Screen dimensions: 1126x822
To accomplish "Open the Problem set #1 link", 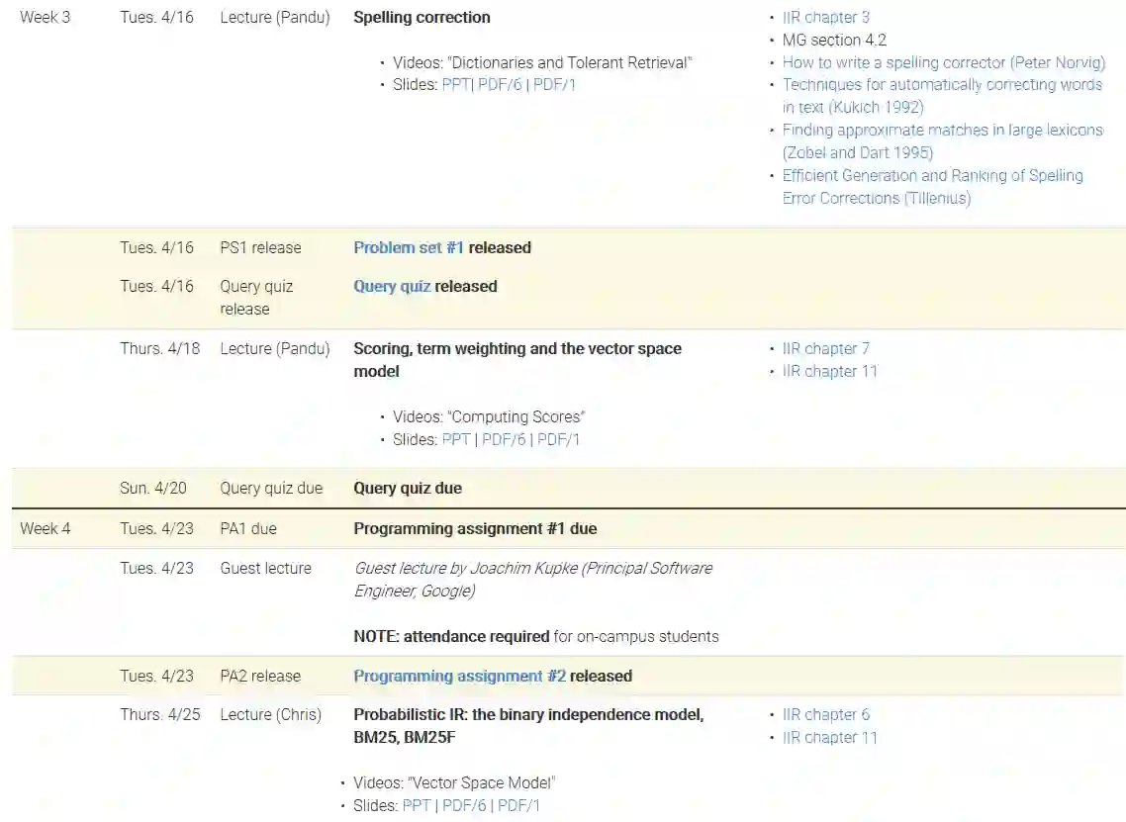I will [409, 247].
